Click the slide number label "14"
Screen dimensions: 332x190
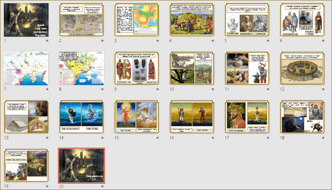tap(61, 138)
